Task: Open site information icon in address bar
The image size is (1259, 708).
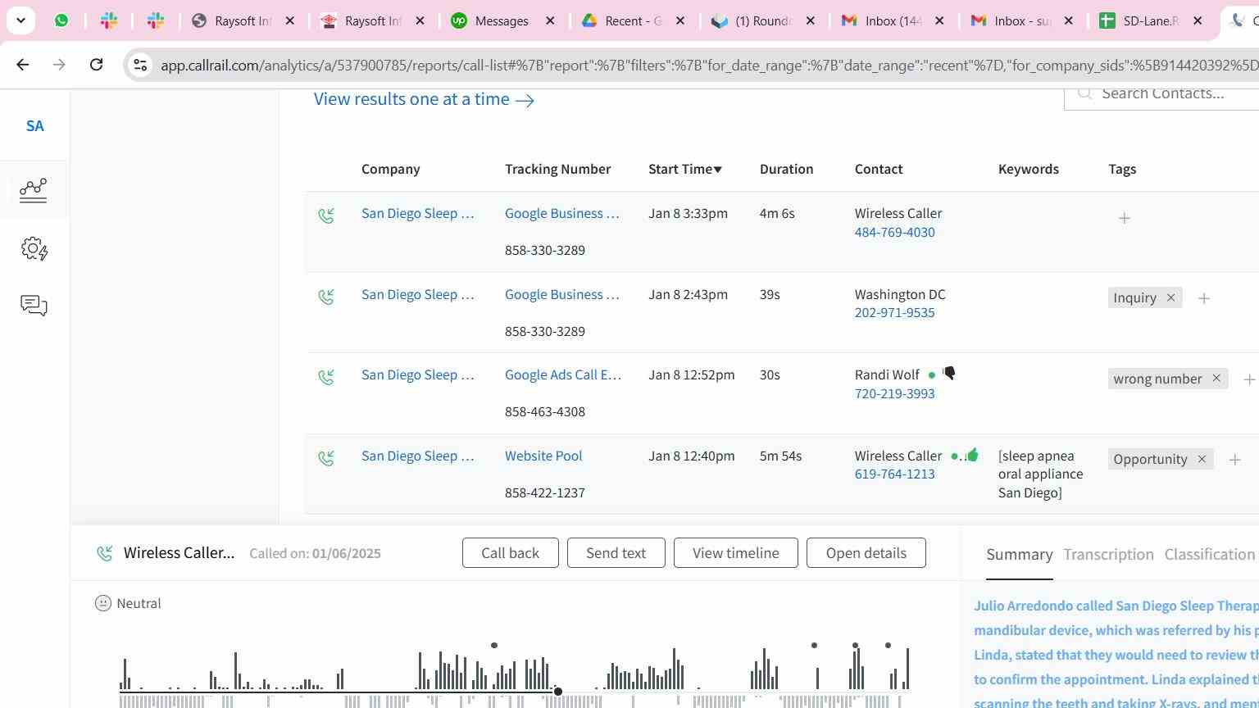Action: tap(140, 65)
